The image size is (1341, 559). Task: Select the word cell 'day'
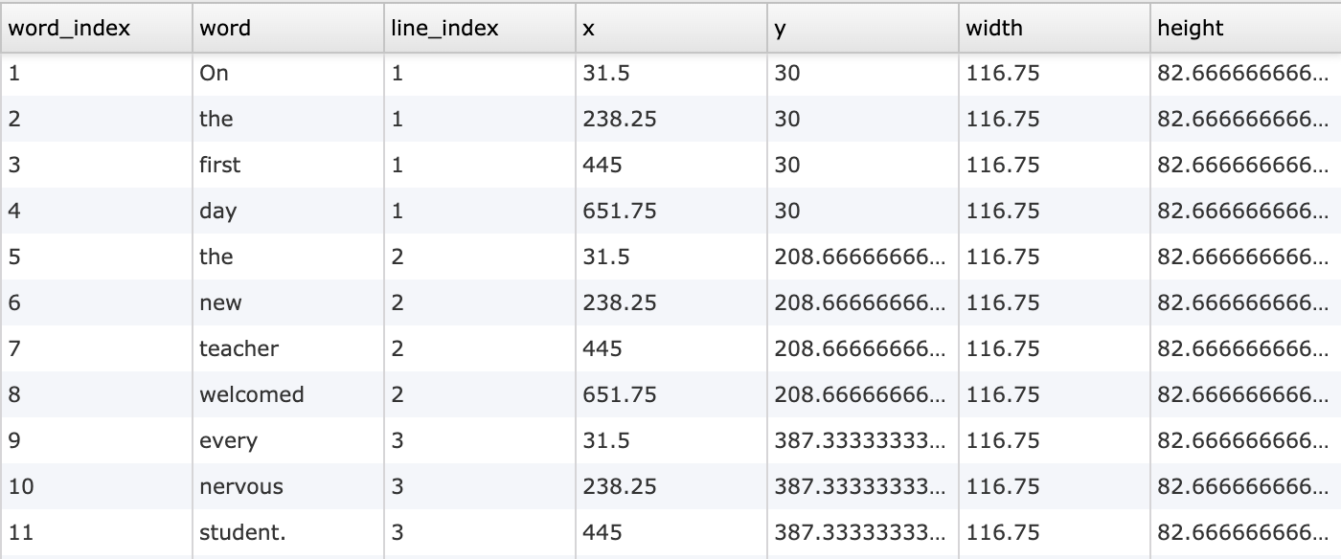287,211
